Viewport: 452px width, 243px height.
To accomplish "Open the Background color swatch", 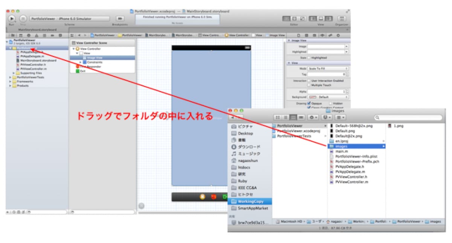I will 313,97.
